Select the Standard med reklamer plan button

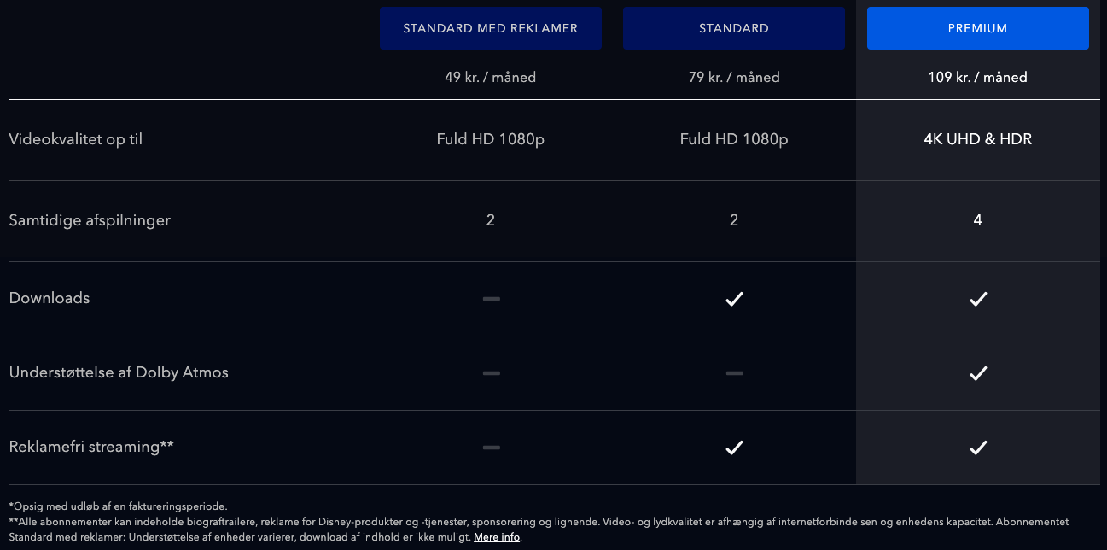point(490,28)
